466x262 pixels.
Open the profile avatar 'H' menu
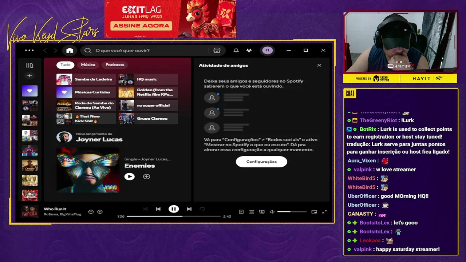tap(268, 50)
